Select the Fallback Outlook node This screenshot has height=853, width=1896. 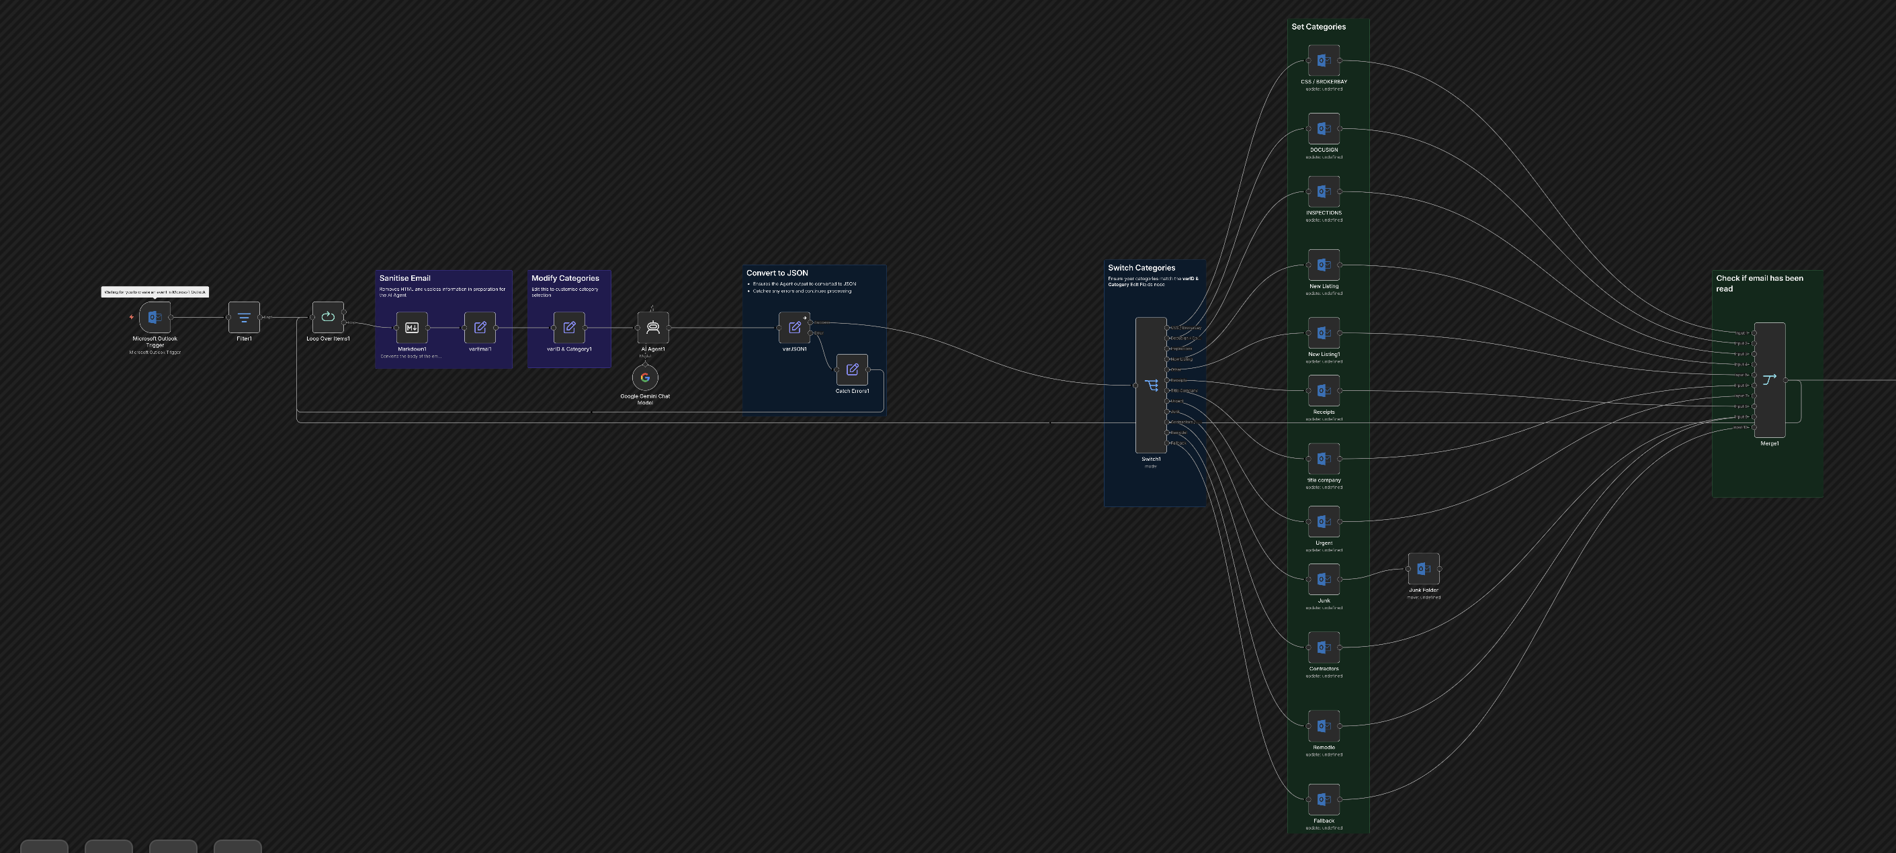coord(1324,799)
